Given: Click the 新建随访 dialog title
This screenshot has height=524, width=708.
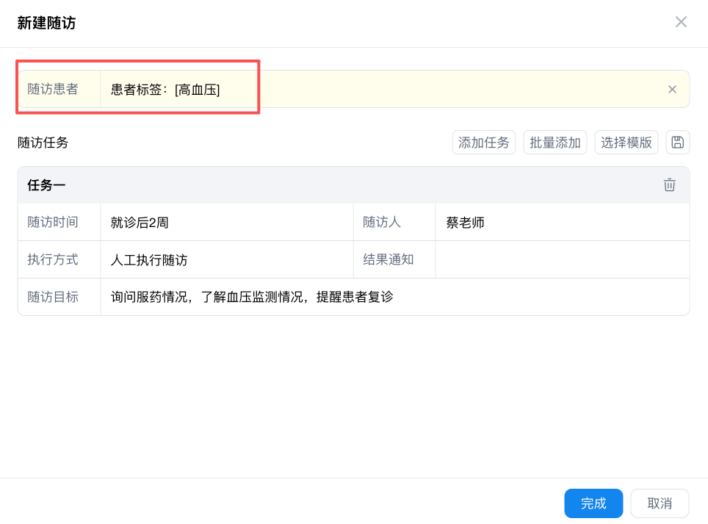Looking at the screenshot, I should coord(46,22).
